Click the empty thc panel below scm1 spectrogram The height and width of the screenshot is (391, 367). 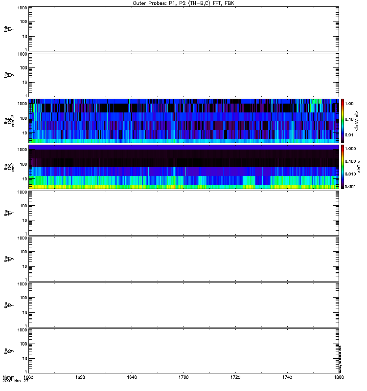[183, 213]
